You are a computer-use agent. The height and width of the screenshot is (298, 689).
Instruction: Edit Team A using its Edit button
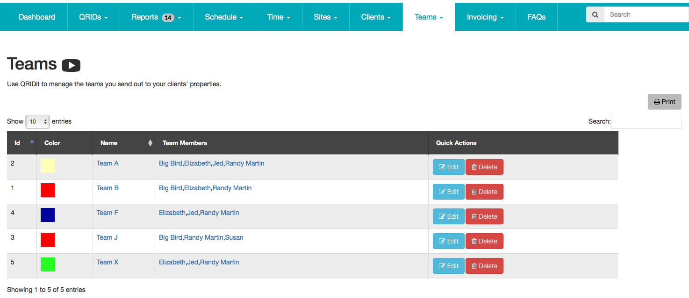click(x=448, y=167)
